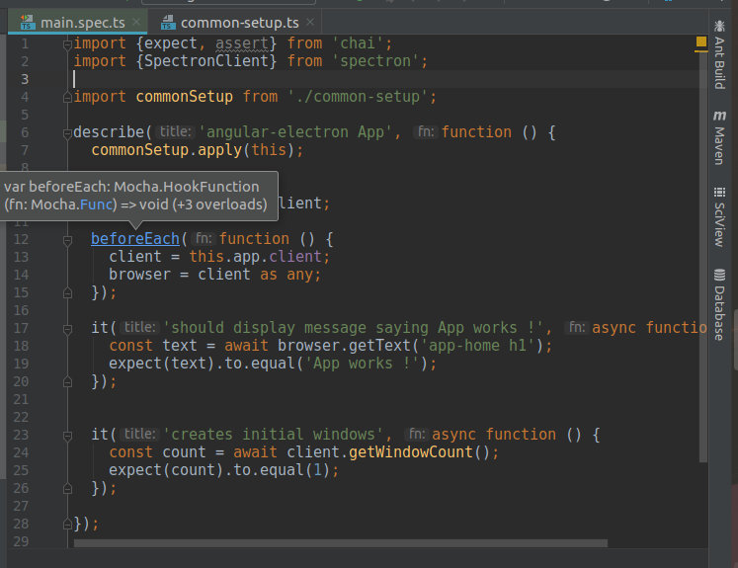The image size is (738, 568).
Task: Click the vertical scrollbar of the editor
Action: pos(703,257)
